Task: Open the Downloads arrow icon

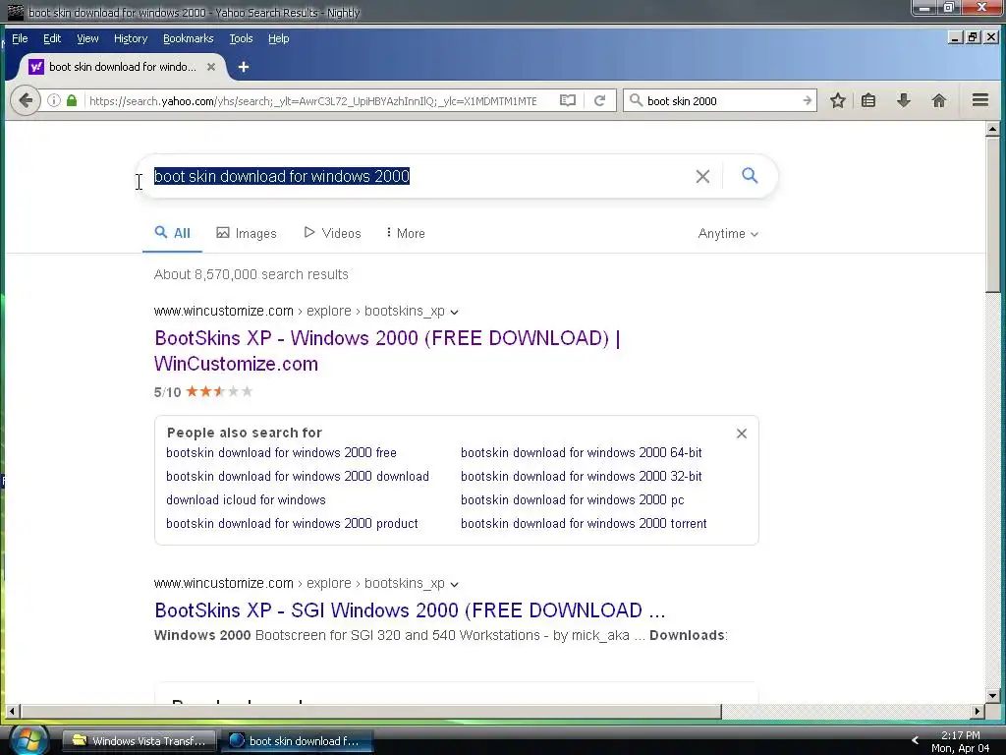Action: pyautogui.click(x=904, y=100)
